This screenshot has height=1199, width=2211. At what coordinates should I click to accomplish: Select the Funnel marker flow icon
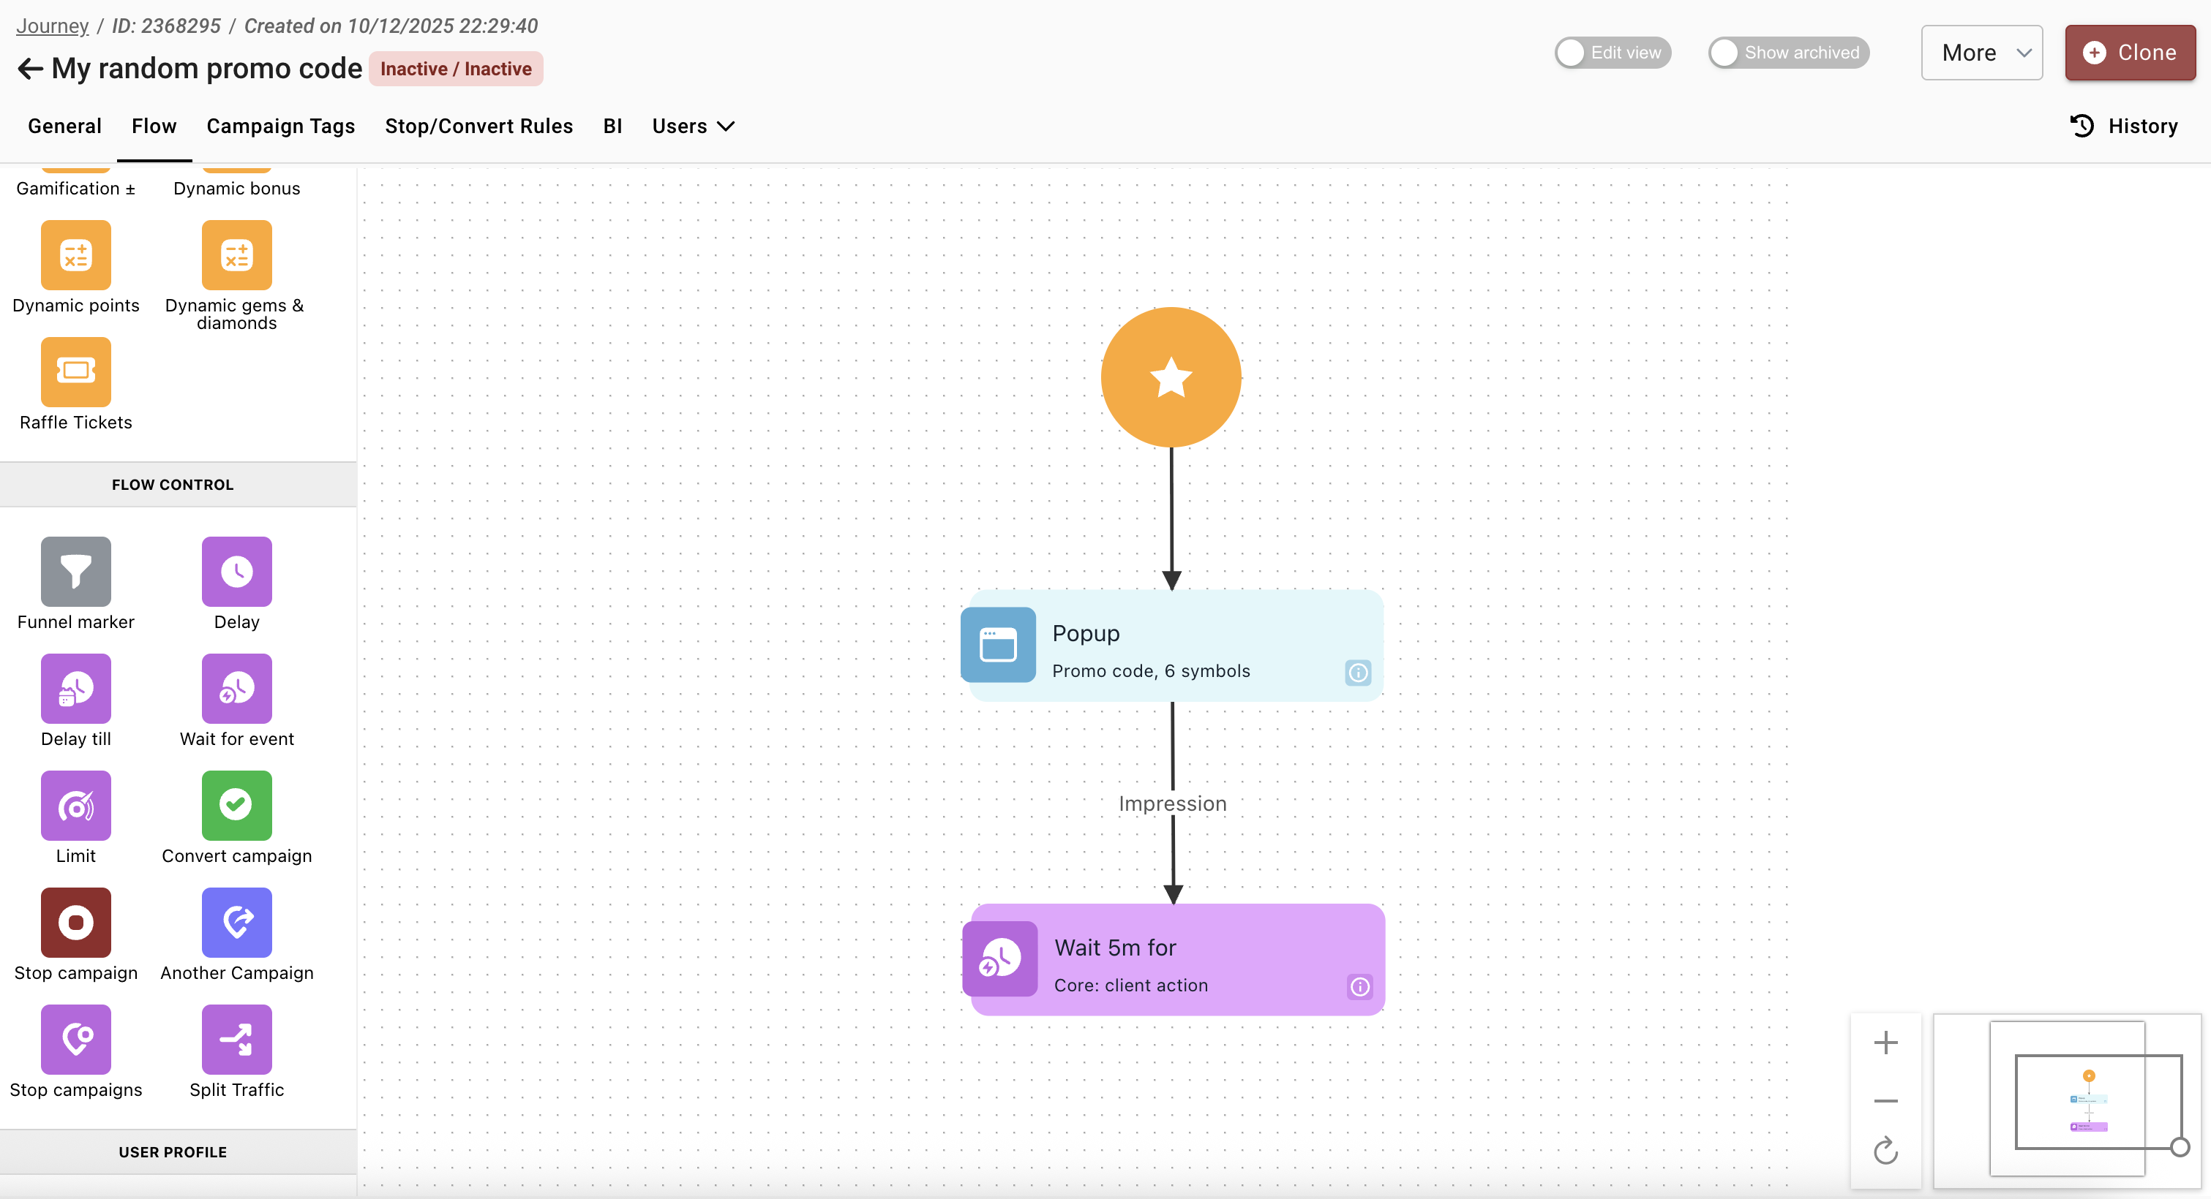[x=75, y=571]
